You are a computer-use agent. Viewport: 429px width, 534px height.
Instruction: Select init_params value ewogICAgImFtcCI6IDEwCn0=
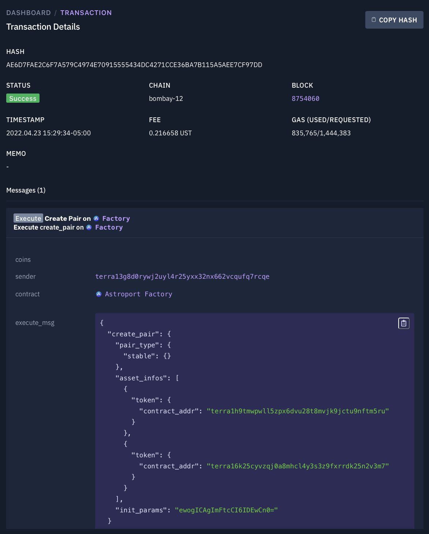226,510
